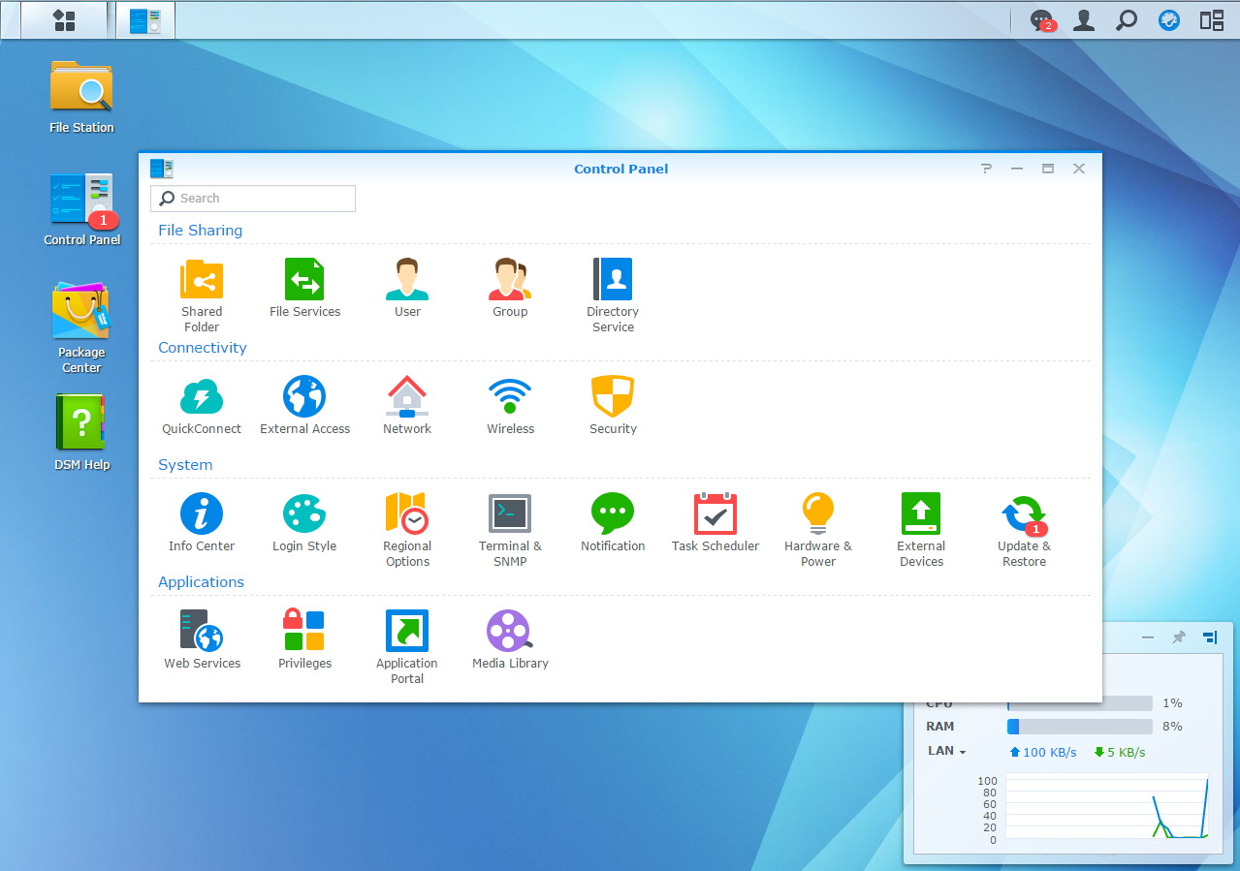Open the Group settings icon
The width and height of the screenshot is (1240, 871).
click(510, 279)
